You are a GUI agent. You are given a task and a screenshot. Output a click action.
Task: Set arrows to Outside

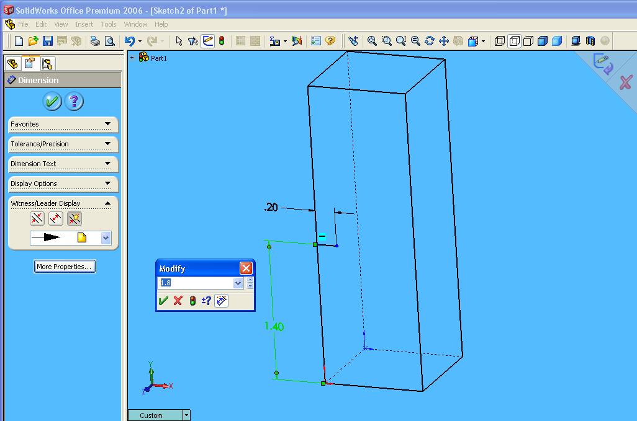tap(37, 219)
